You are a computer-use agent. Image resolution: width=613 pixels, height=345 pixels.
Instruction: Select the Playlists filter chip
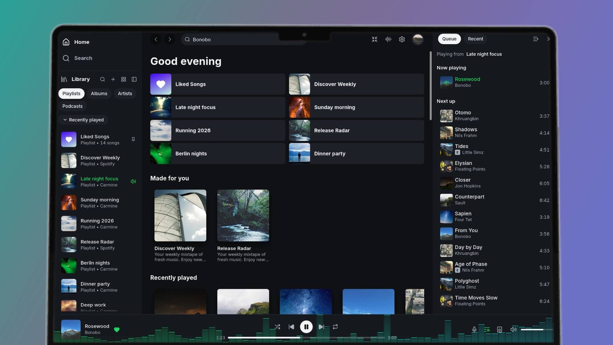click(x=71, y=94)
